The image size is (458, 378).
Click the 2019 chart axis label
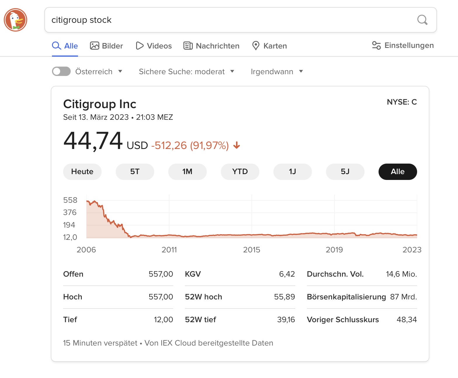(334, 250)
